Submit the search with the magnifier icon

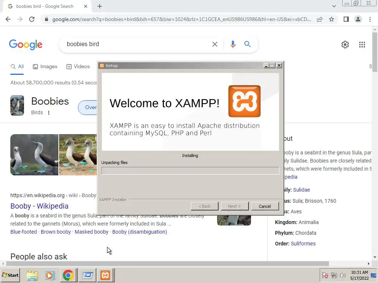247,44
